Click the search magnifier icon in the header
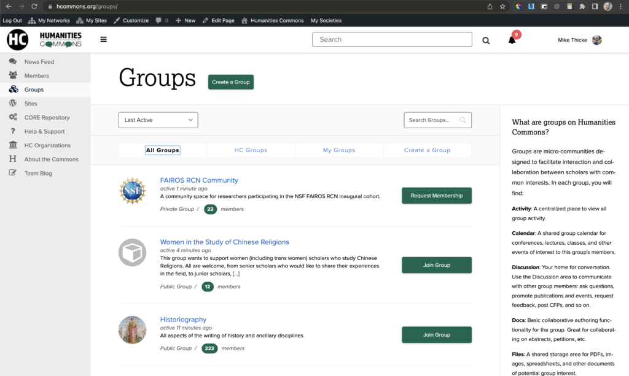The image size is (629, 376). pos(486,39)
